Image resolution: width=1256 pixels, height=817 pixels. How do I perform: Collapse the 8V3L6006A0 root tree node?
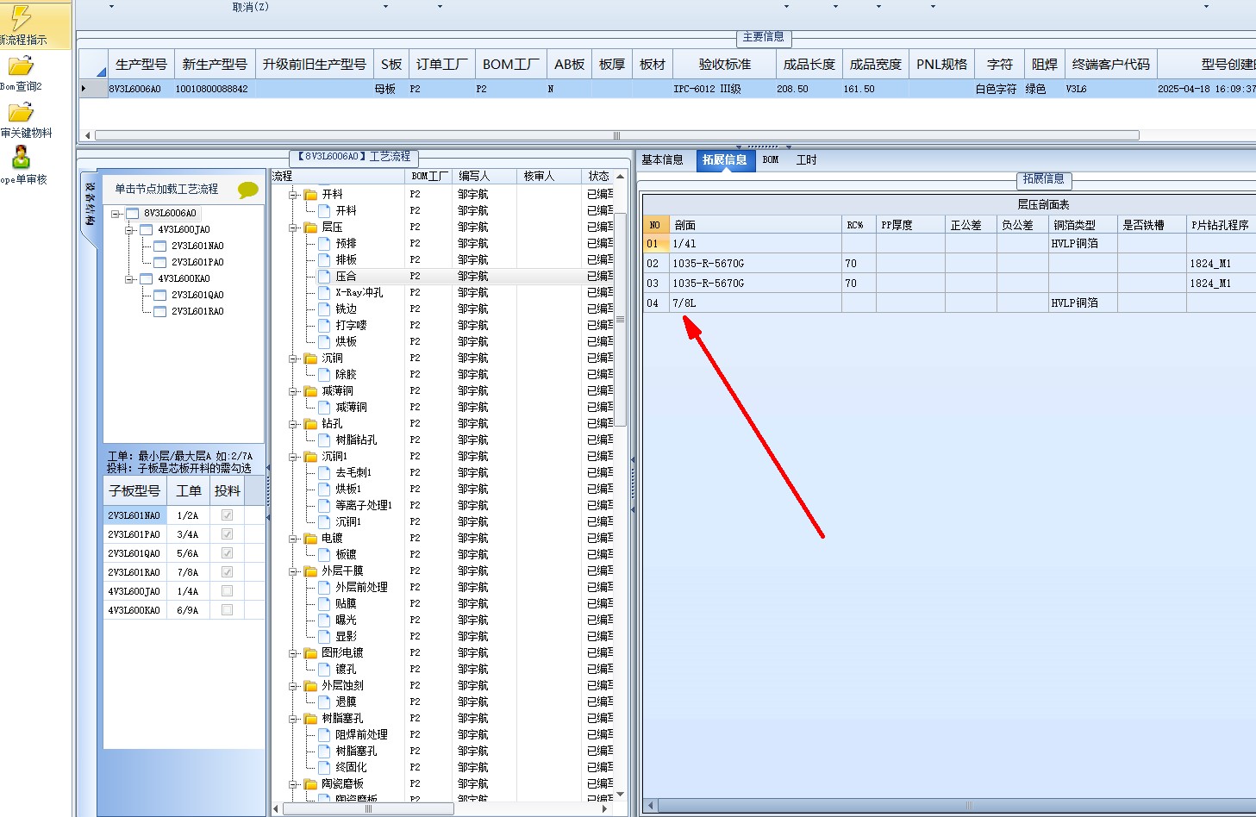116,214
